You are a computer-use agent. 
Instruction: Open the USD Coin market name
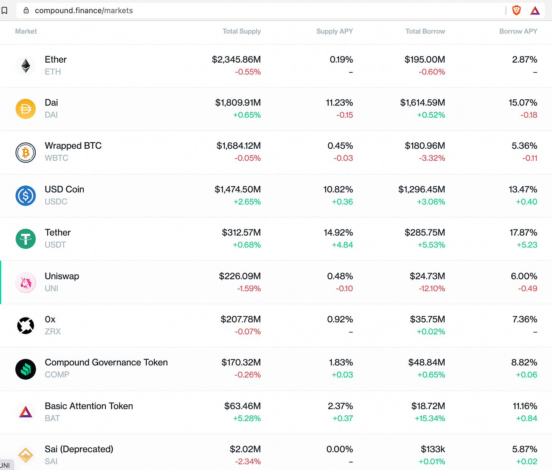point(64,189)
